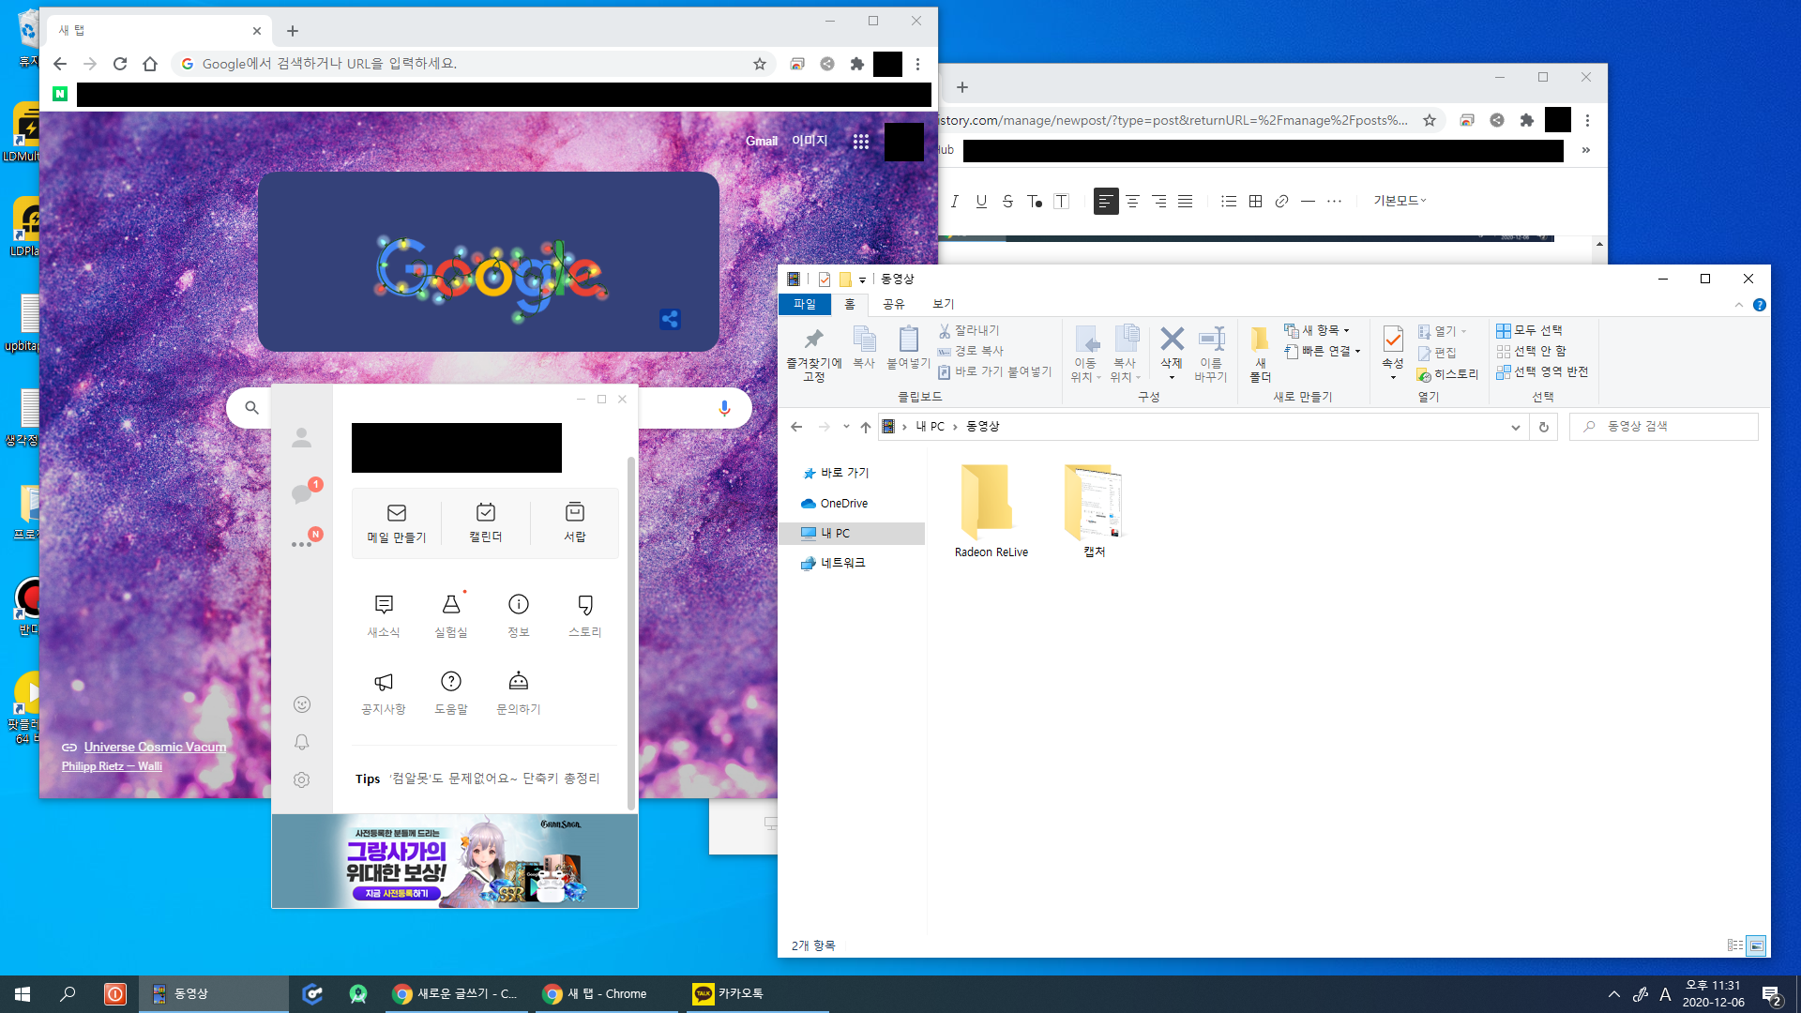Image resolution: width=1801 pixels, height=1013 pixels.
Task: Expand the 기본모드 mode dropdown
Action: pyautogui.click(x=1400, y=201)
